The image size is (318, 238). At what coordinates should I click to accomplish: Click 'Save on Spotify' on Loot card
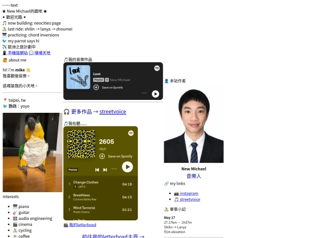(112, 88)
